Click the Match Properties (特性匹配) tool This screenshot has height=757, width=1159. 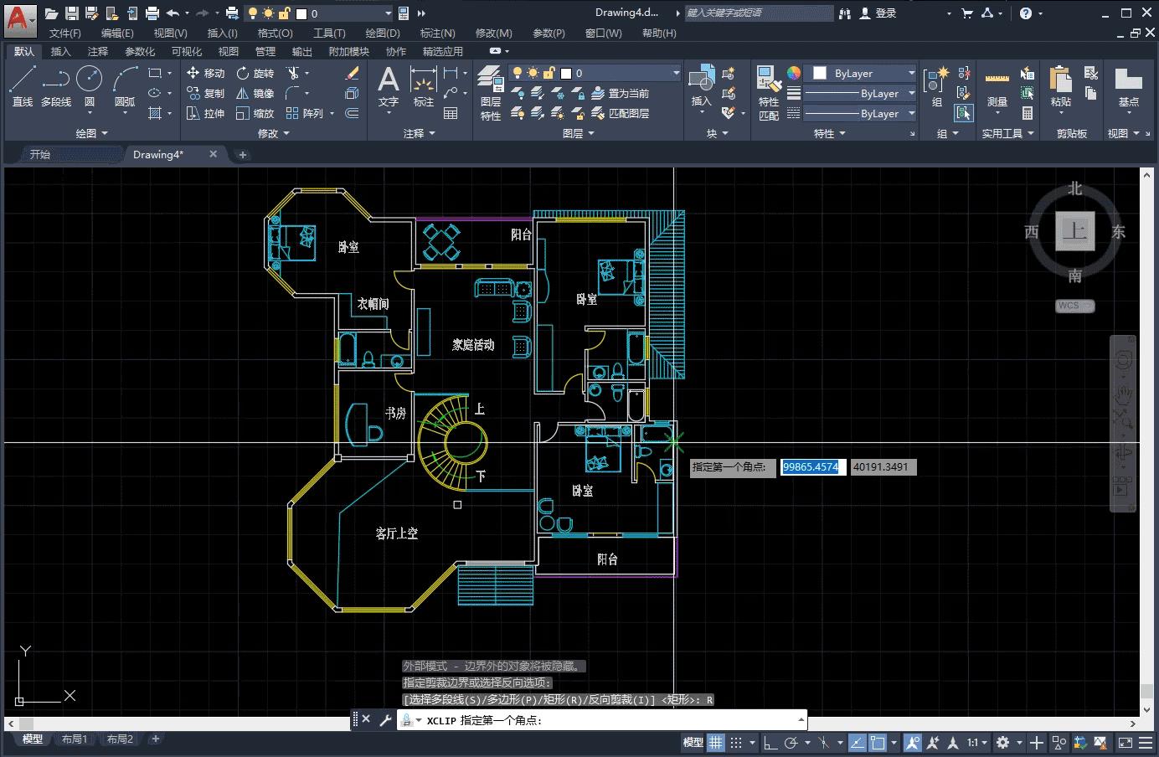coord(769,92)
